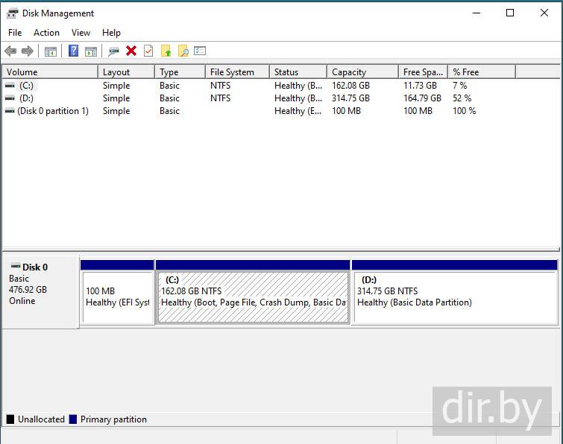Open the Action menu
This screenshot has height=444, width=563.
[x=46, y=33]
